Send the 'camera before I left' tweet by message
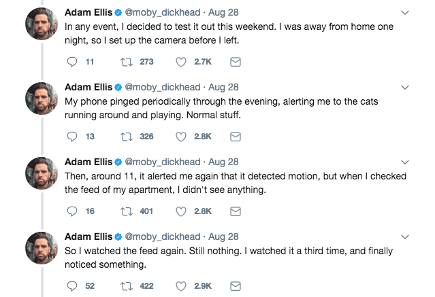Image resolution: width=435 pixels, height=297 pixels. pyautogui.click(x=236, y=62)
